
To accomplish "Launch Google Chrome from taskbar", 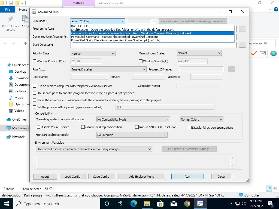I will 187,204.
